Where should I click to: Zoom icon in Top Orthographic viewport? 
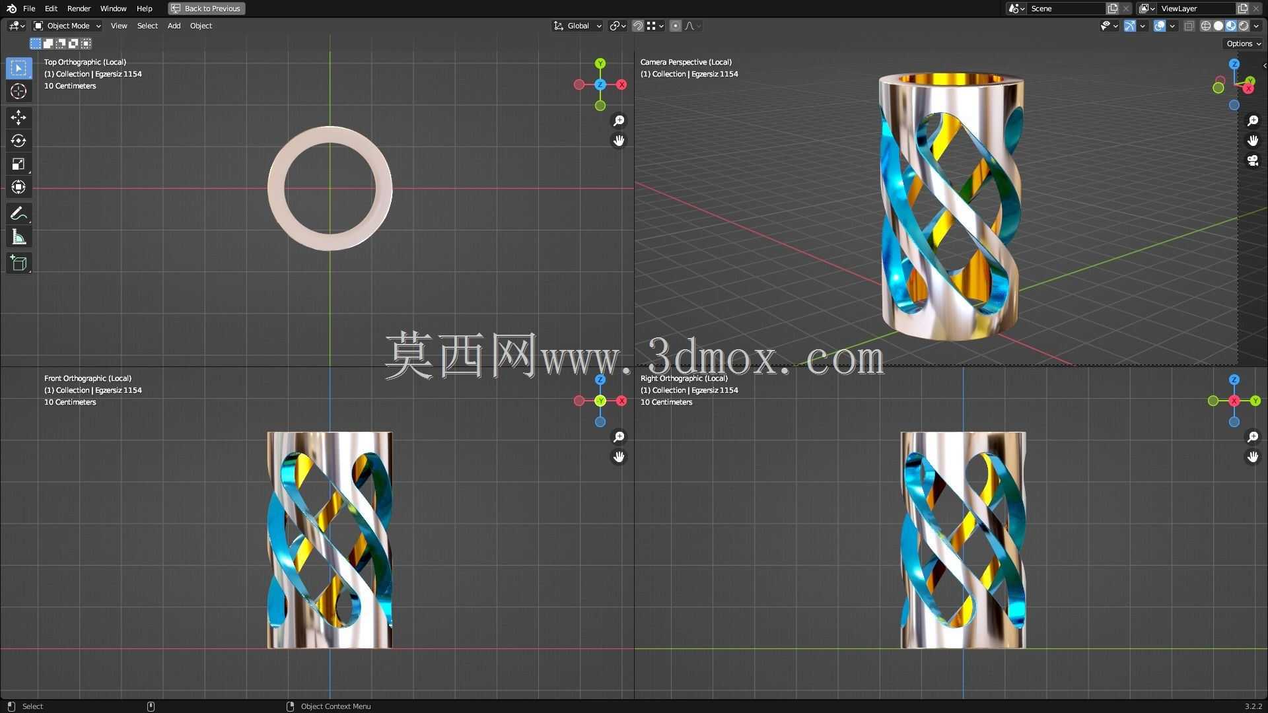(619, 121)
